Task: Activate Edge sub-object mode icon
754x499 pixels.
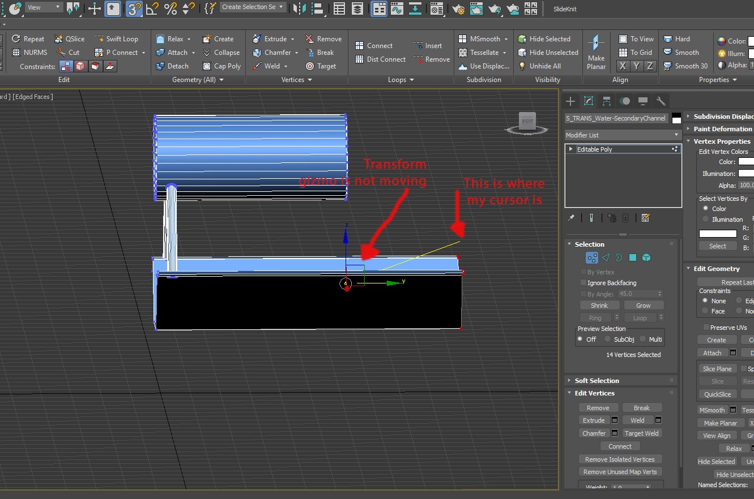Action: point(606,257)
